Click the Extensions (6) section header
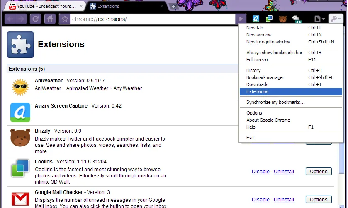Screen dimensions: 348x208 27,69
